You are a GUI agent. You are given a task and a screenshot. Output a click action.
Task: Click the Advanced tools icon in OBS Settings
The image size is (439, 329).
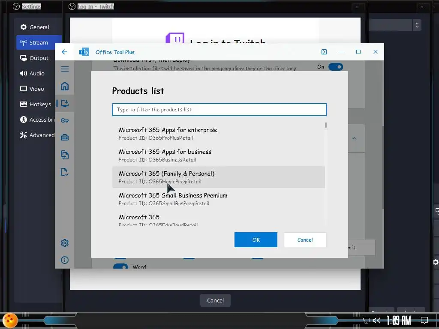[x=24, y=135]
